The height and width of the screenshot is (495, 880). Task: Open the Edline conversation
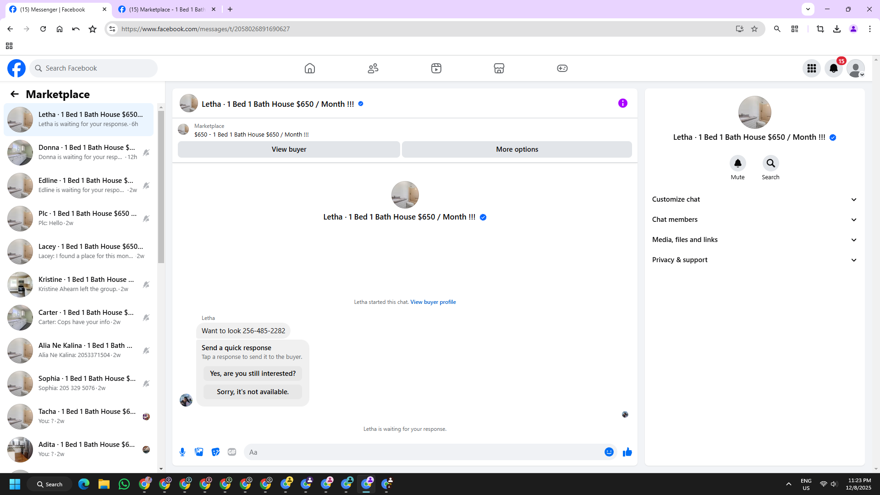79,186
